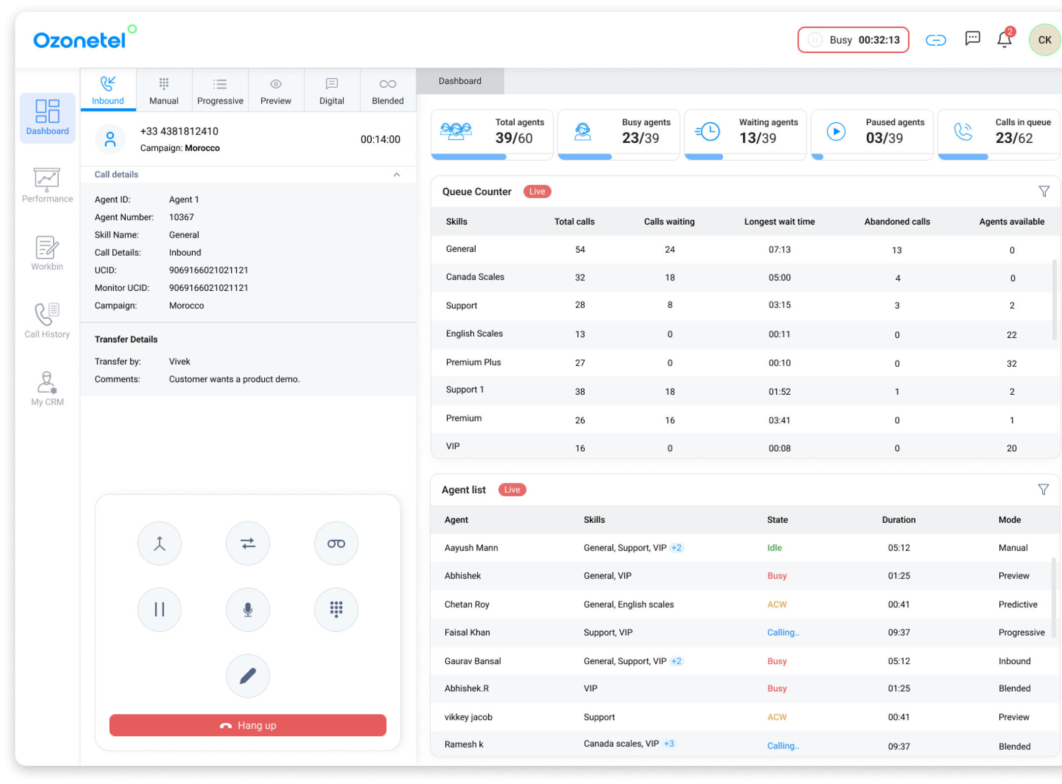Click the caller contact avatar icon

coord(110,139)
